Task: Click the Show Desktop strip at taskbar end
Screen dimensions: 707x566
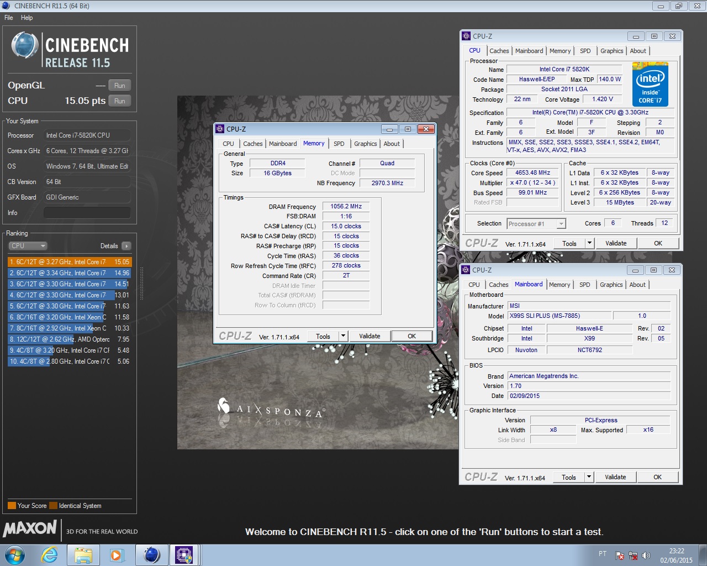Action: (x=703, y=555)
